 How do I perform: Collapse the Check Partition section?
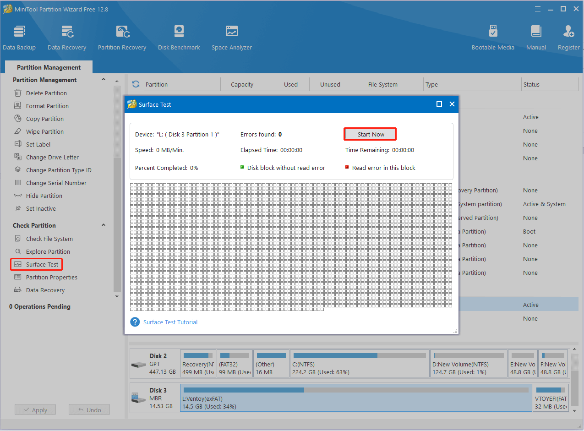click(104, 225)
